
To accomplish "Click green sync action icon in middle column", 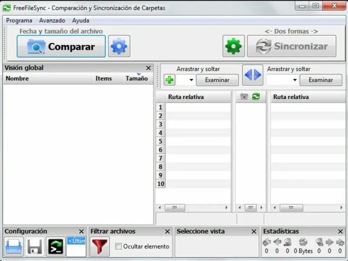I will (x=256, y=97).
